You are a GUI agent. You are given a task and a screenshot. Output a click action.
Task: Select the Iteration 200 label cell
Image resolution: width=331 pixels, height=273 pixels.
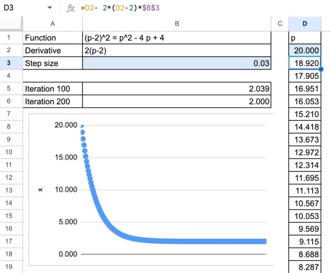pyautogui.click(x=52, y=101)
